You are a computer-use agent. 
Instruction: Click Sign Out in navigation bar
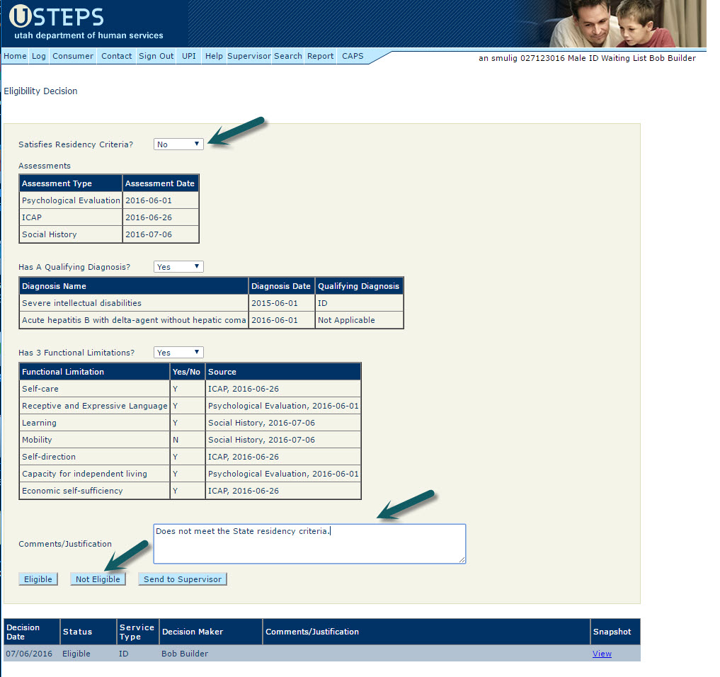[x=156, y=56]
